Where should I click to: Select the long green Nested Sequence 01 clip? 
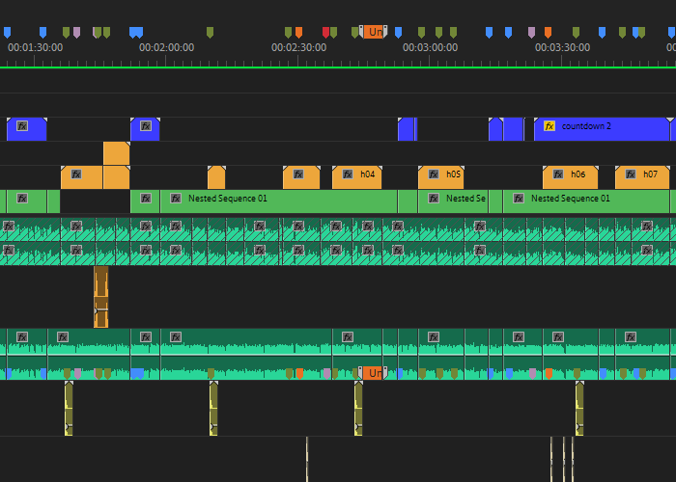pyautogui.click(x=278, y=201)
